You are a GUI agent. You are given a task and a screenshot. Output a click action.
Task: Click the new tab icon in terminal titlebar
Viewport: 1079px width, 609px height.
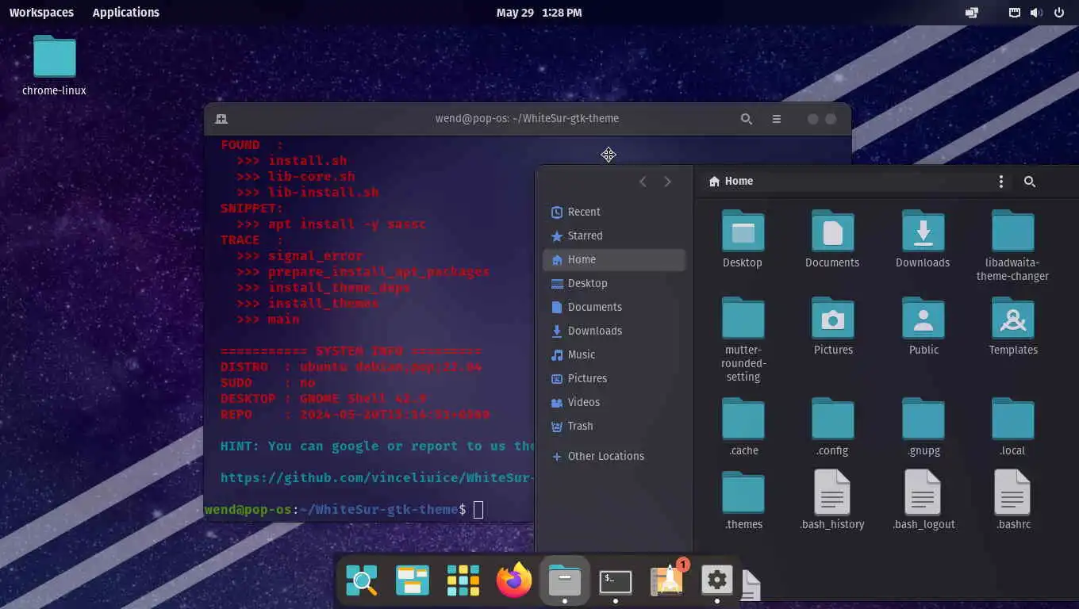point(221,119)
